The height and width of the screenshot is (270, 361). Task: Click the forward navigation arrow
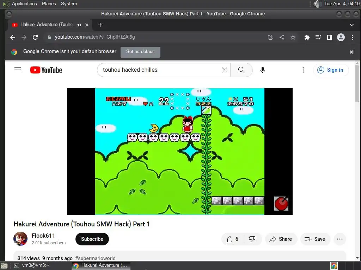click(24, 37)
